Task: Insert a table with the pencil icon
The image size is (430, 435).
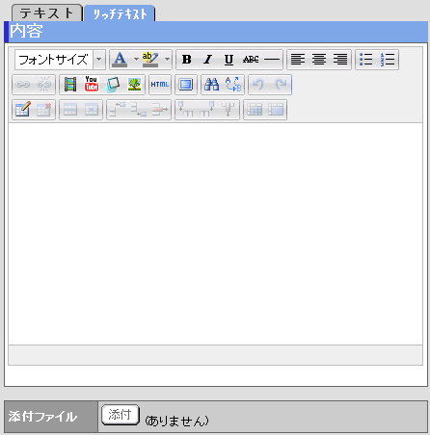Action: click(x=23, y=110)
